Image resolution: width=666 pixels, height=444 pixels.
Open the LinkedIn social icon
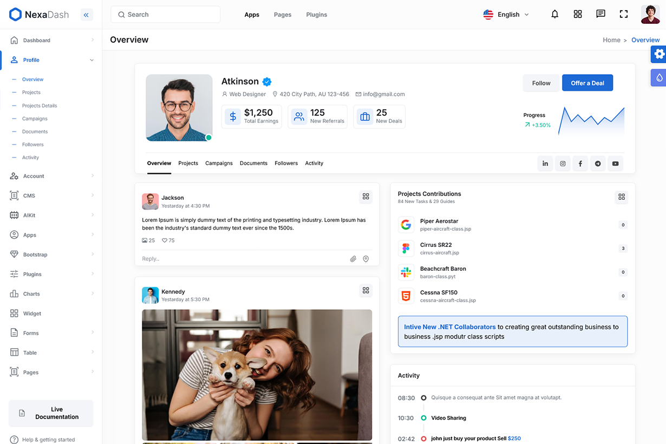(545, 164)
